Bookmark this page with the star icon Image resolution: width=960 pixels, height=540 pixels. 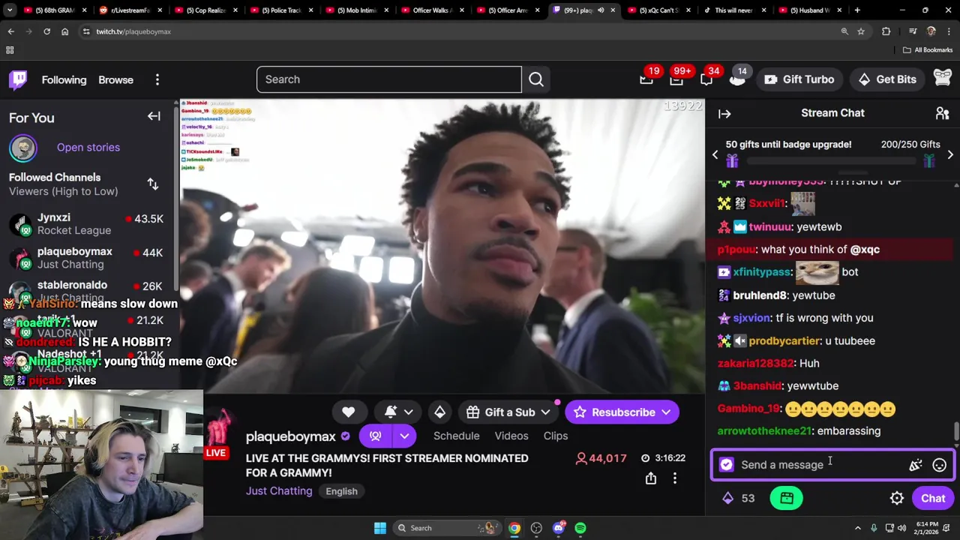(x=861, y=31)
